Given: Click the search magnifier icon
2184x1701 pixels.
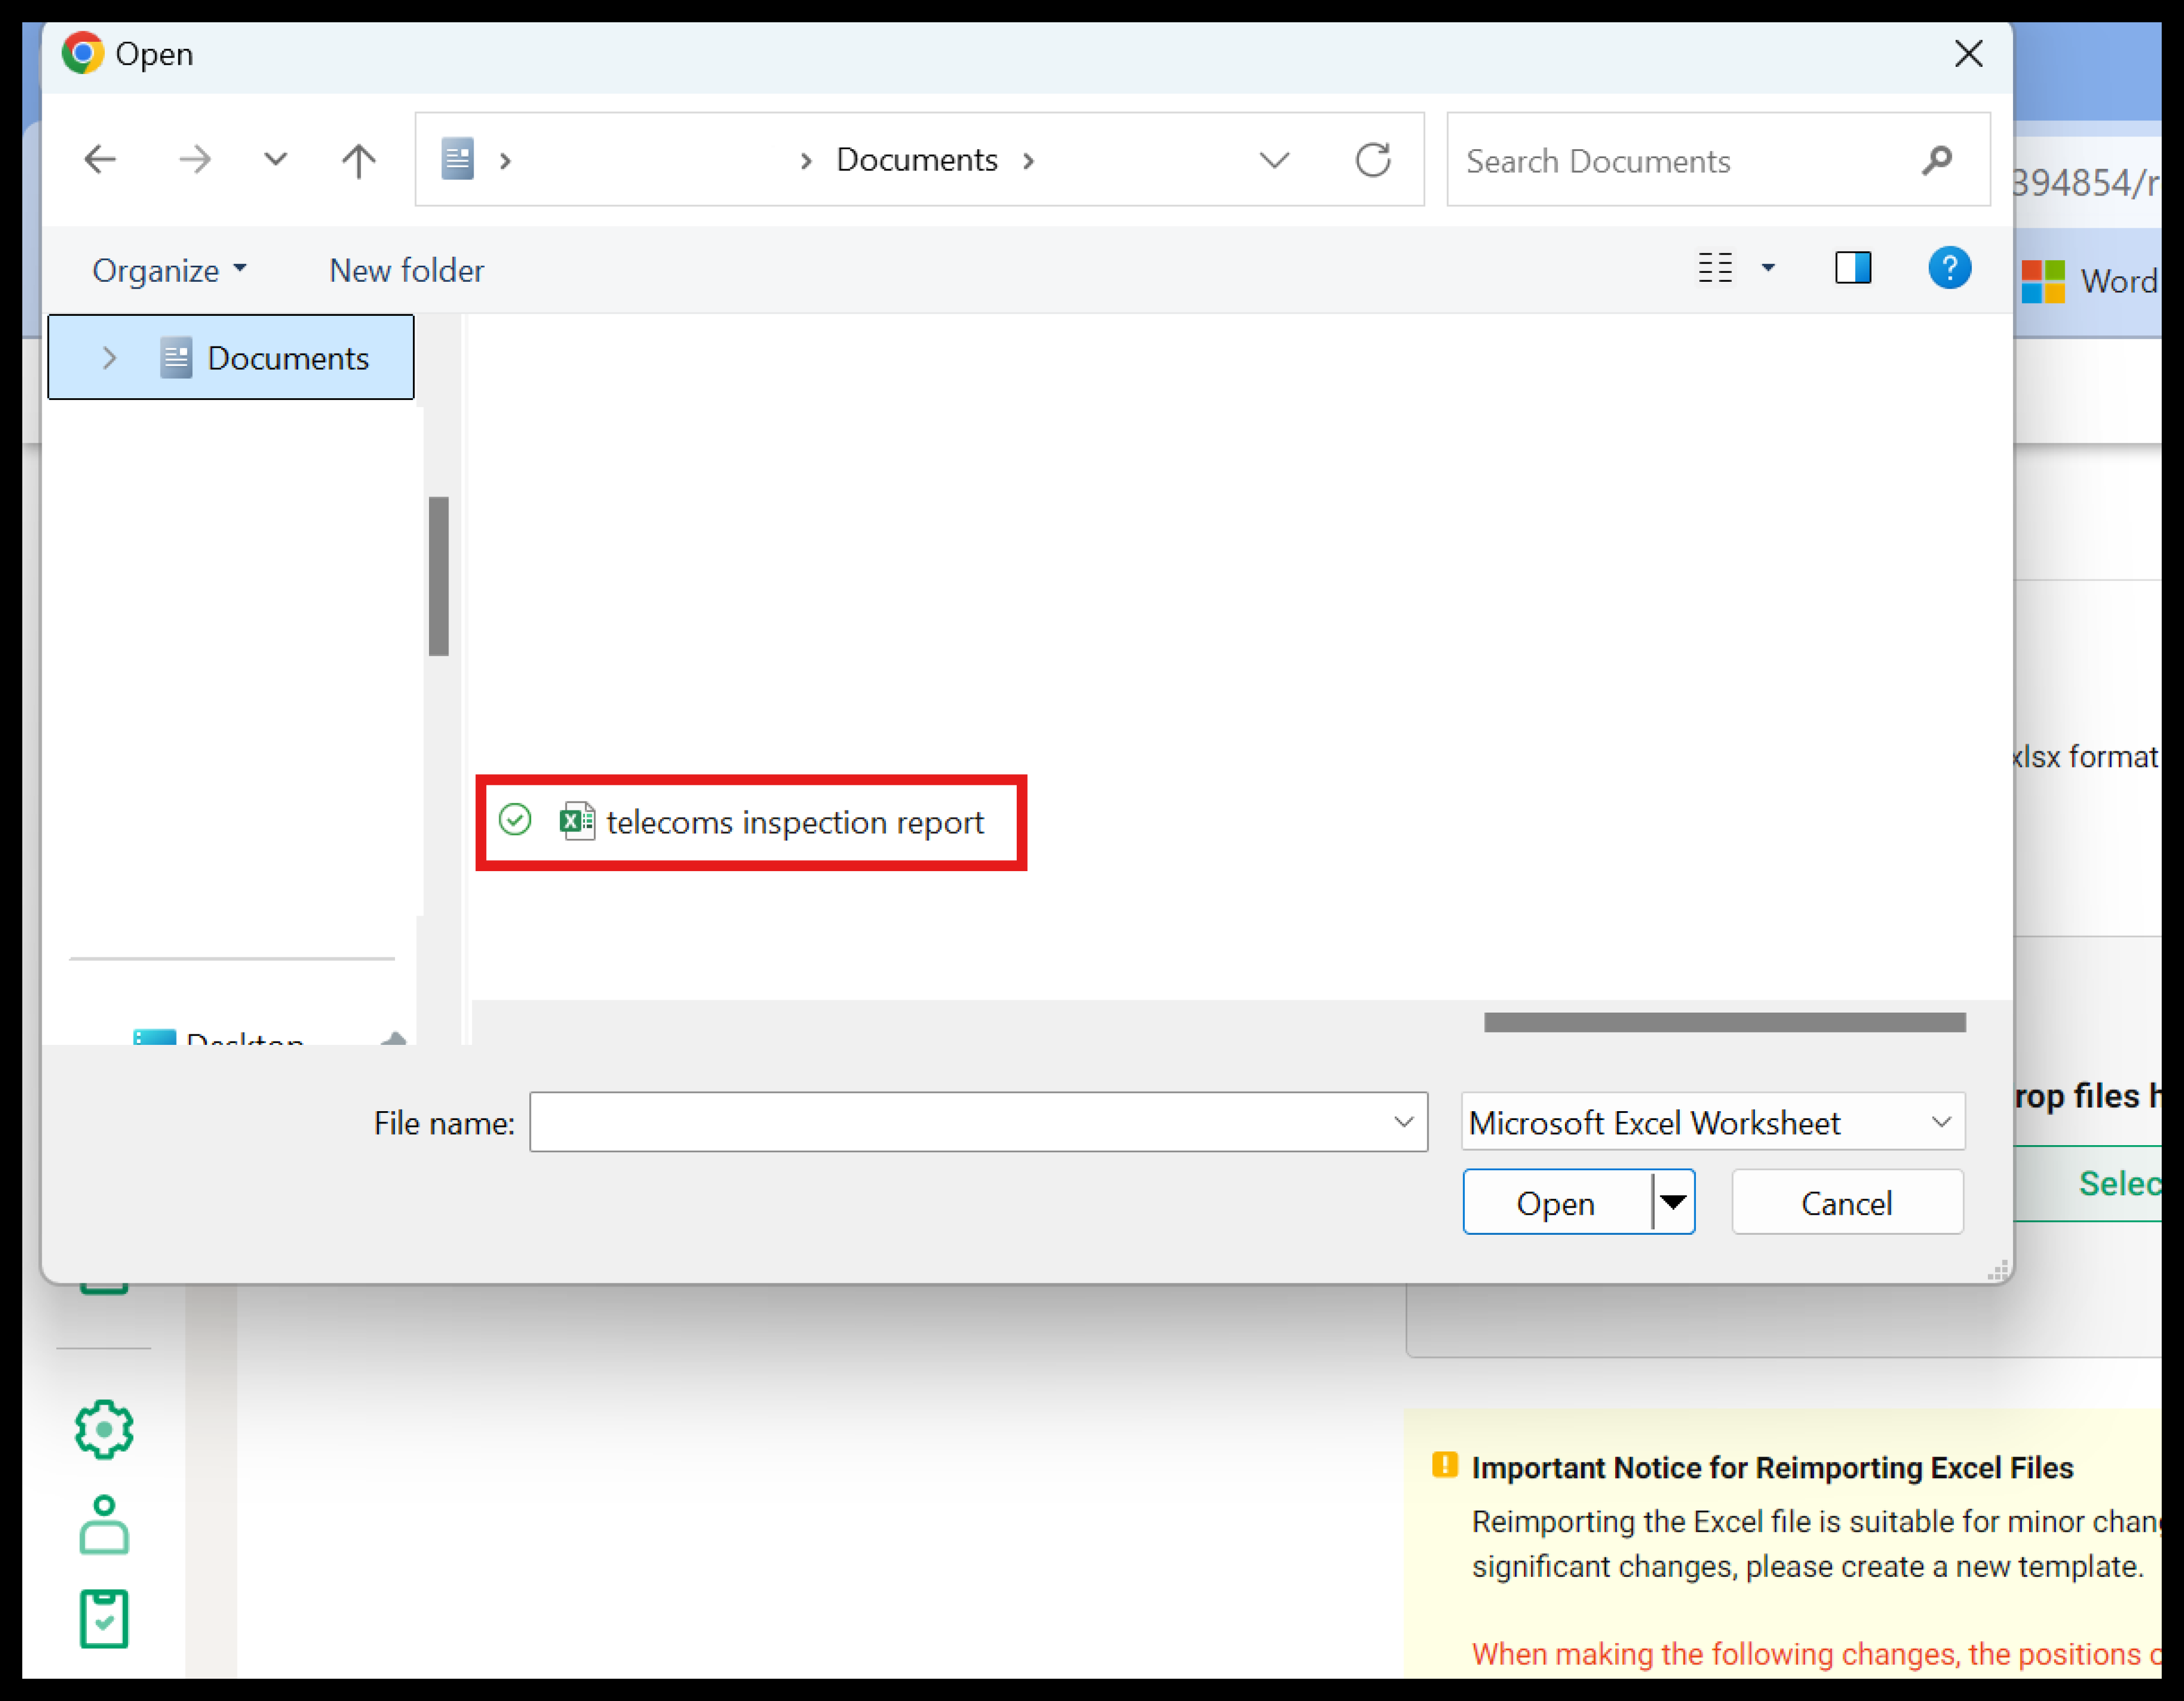Looking at the screenshot, I should pos(1936,160).
